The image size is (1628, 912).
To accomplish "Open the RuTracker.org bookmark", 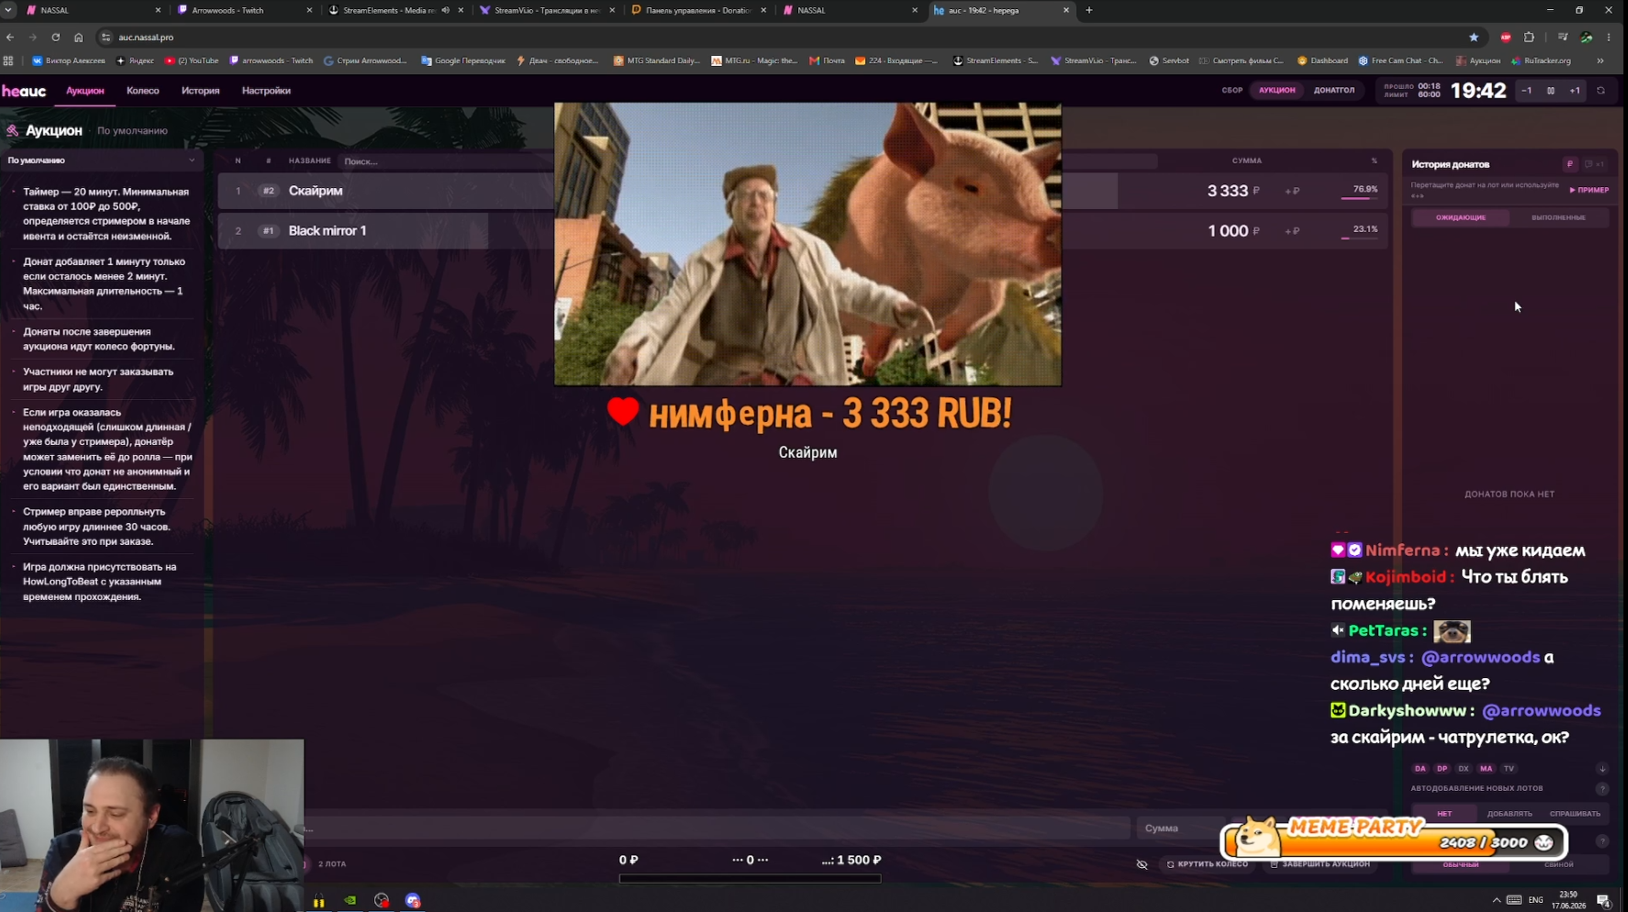I will pyautogui.click(x=1541, y=61).
